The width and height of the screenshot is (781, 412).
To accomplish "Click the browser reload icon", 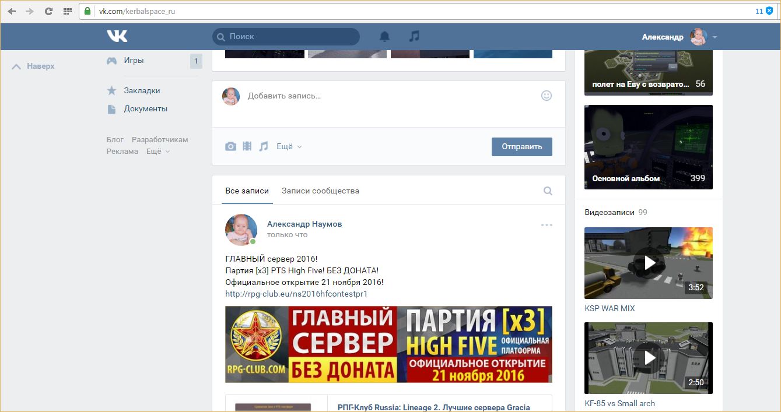I will (x=48, y=11).
